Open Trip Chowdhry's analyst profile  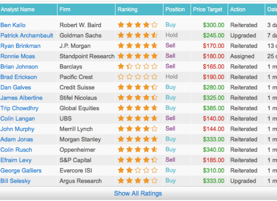pos(20,108)
